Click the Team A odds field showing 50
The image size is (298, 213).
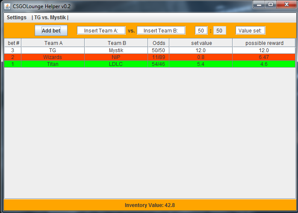[x=201, y=30]
